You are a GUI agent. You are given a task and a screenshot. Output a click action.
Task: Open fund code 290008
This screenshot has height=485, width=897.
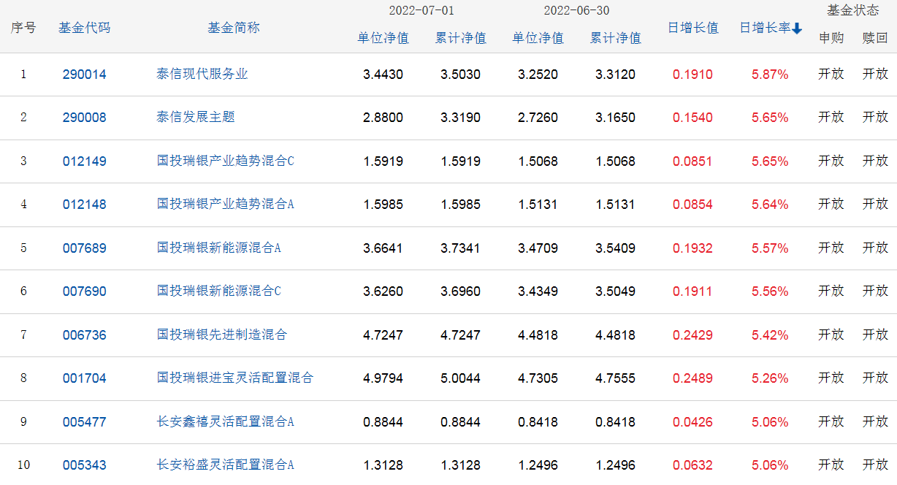click(x=84, y=118)
